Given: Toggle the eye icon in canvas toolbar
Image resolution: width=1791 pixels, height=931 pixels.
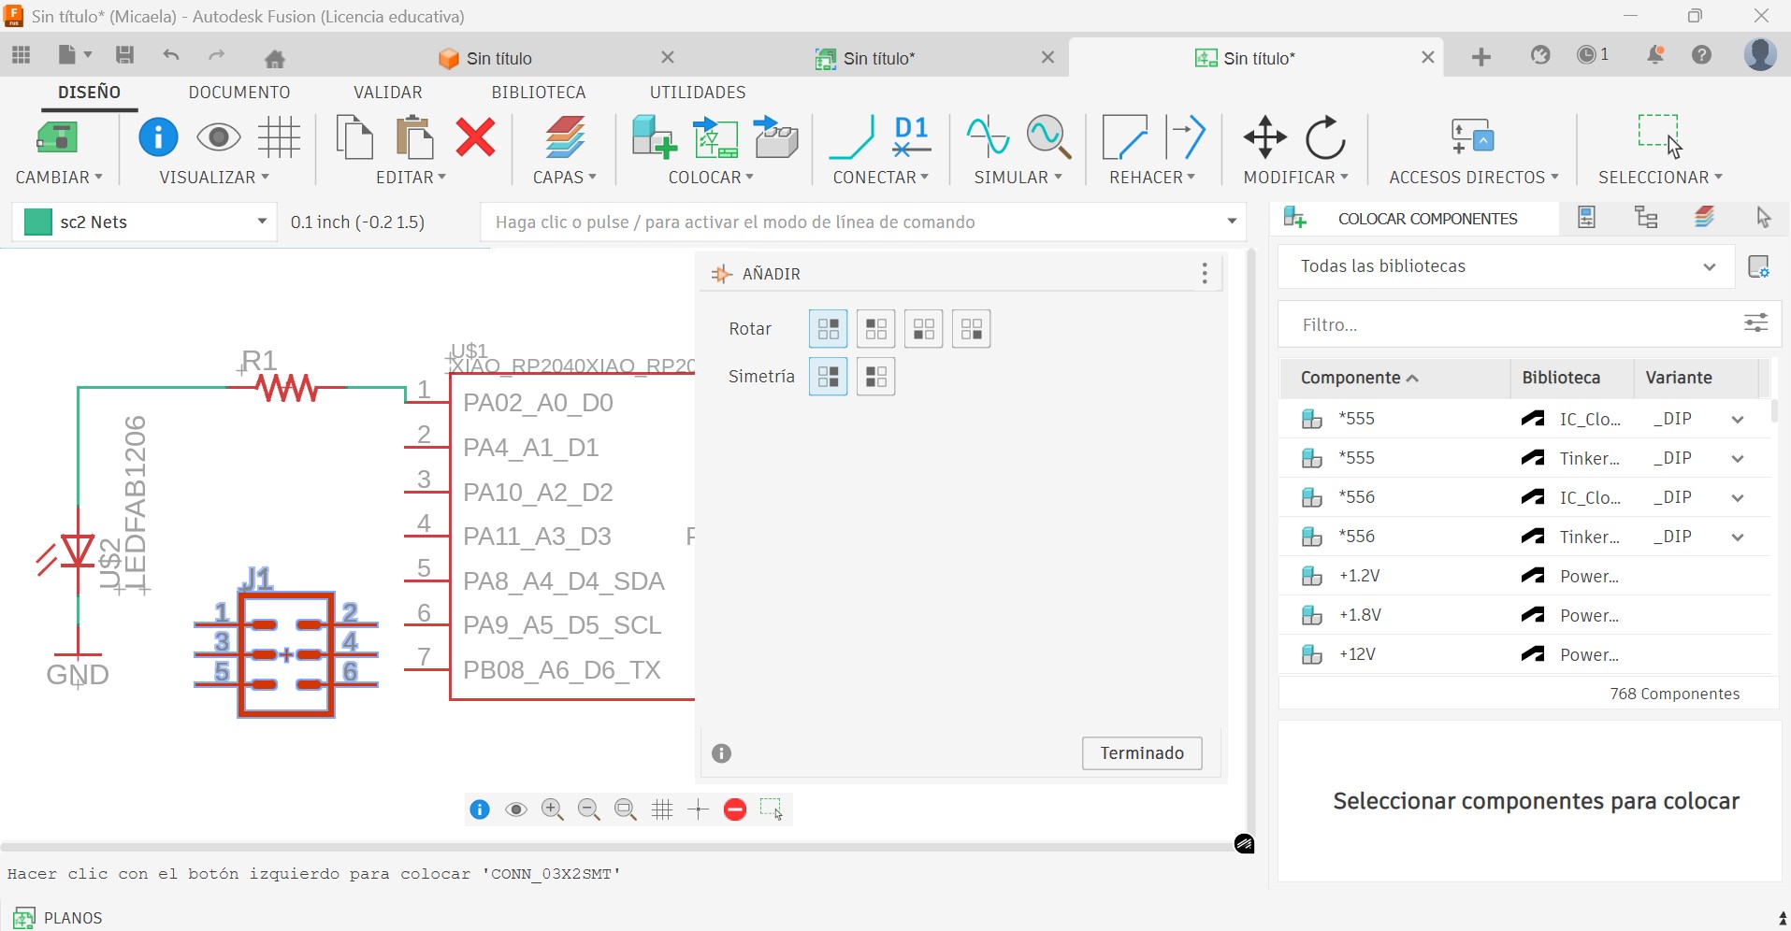Looking at the screenshot, I should [x=515, y=809].
